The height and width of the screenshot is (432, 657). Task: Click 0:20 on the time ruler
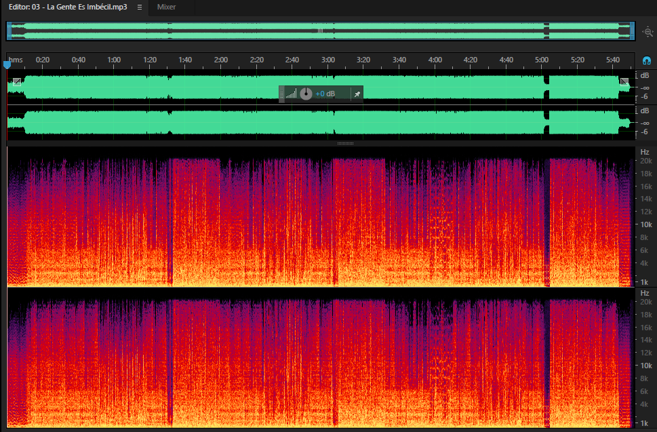[42, 60]
